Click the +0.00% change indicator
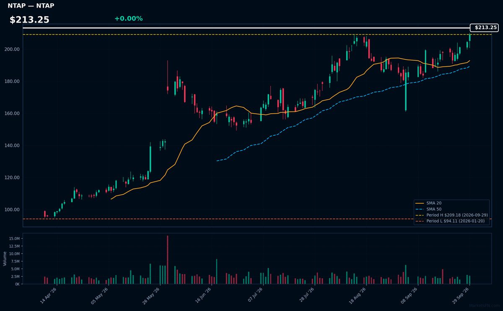 (x=128, y=18)
